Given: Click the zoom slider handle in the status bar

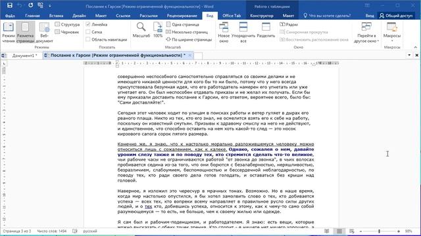Looking at the screenshot, I should click(379, 231).
